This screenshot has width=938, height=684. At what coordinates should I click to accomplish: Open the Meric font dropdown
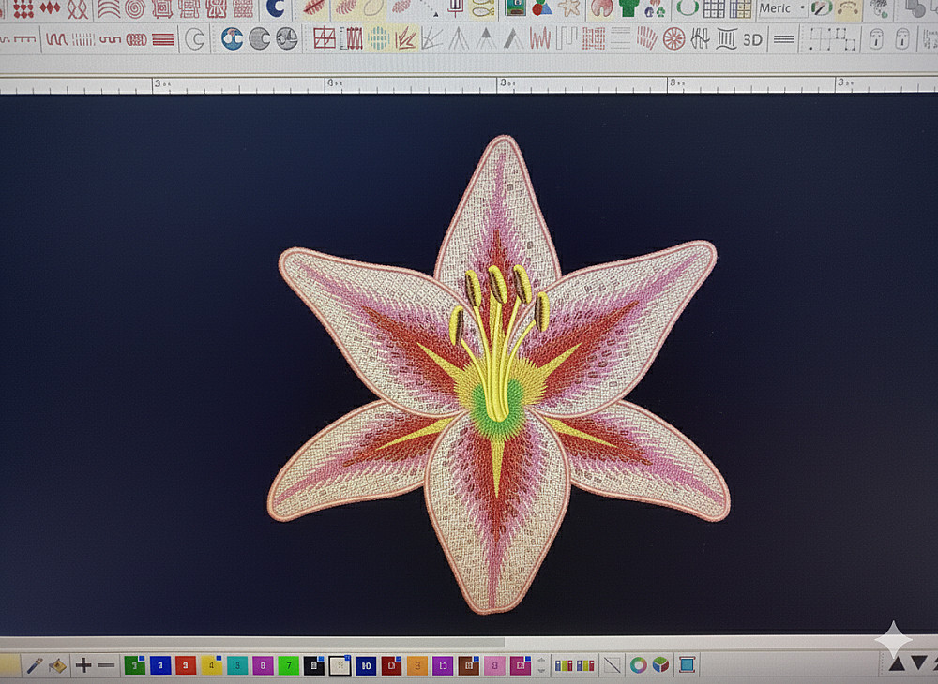(x=801, y=8)
